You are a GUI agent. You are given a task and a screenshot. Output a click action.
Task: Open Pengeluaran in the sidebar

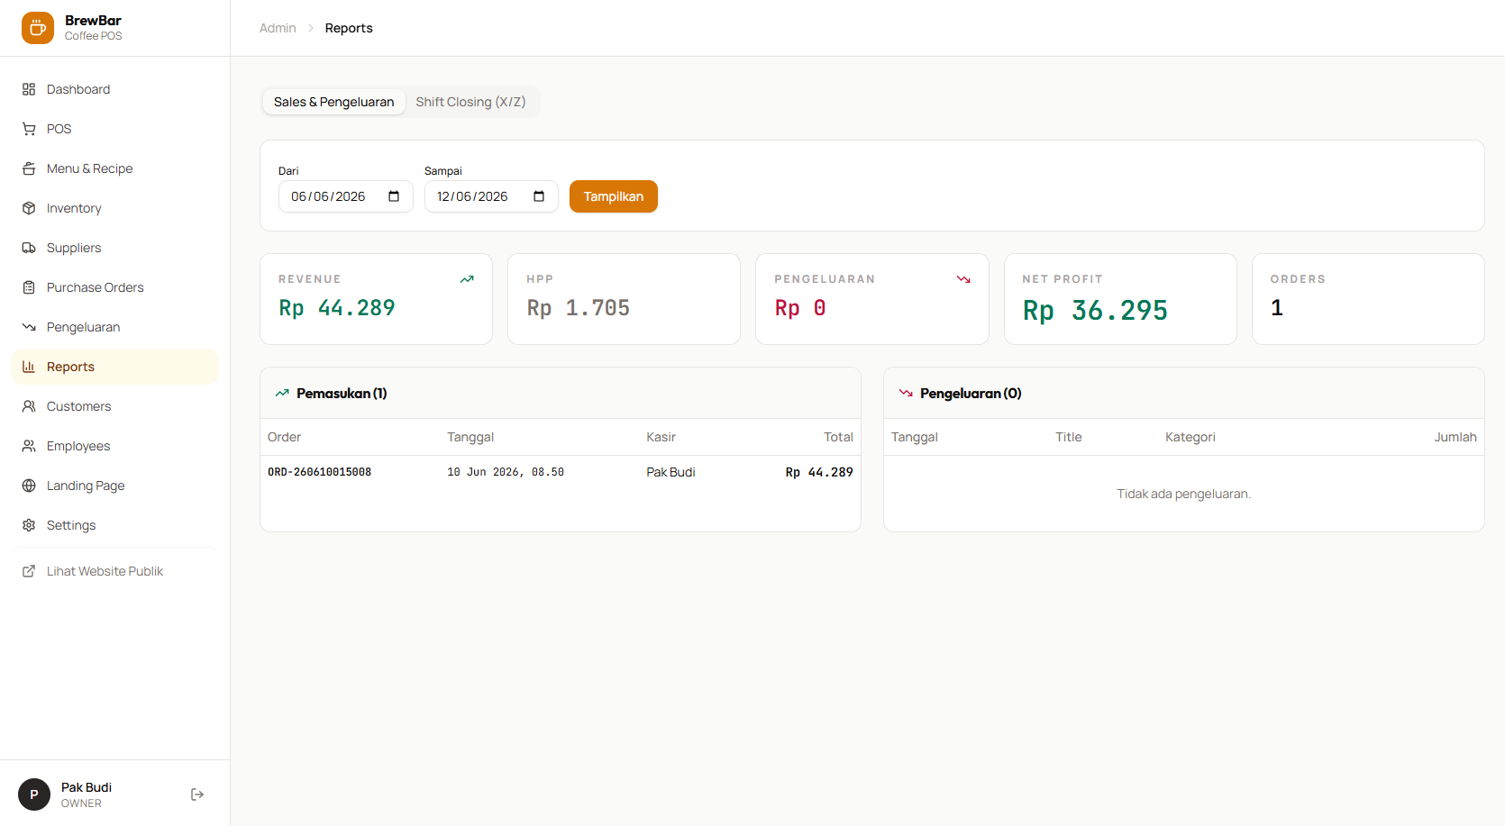pyautogui.click(x=115, y=327)
